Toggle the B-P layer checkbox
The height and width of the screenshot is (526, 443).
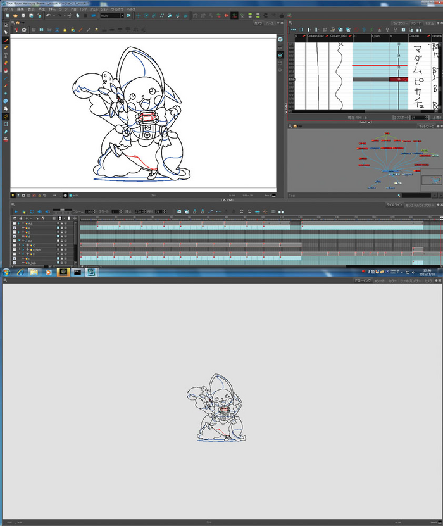[14, 241]
